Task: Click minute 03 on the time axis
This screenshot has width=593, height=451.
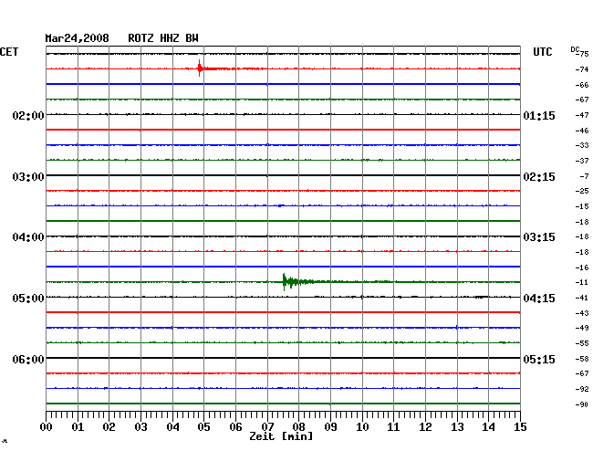Action: [141, 427]
